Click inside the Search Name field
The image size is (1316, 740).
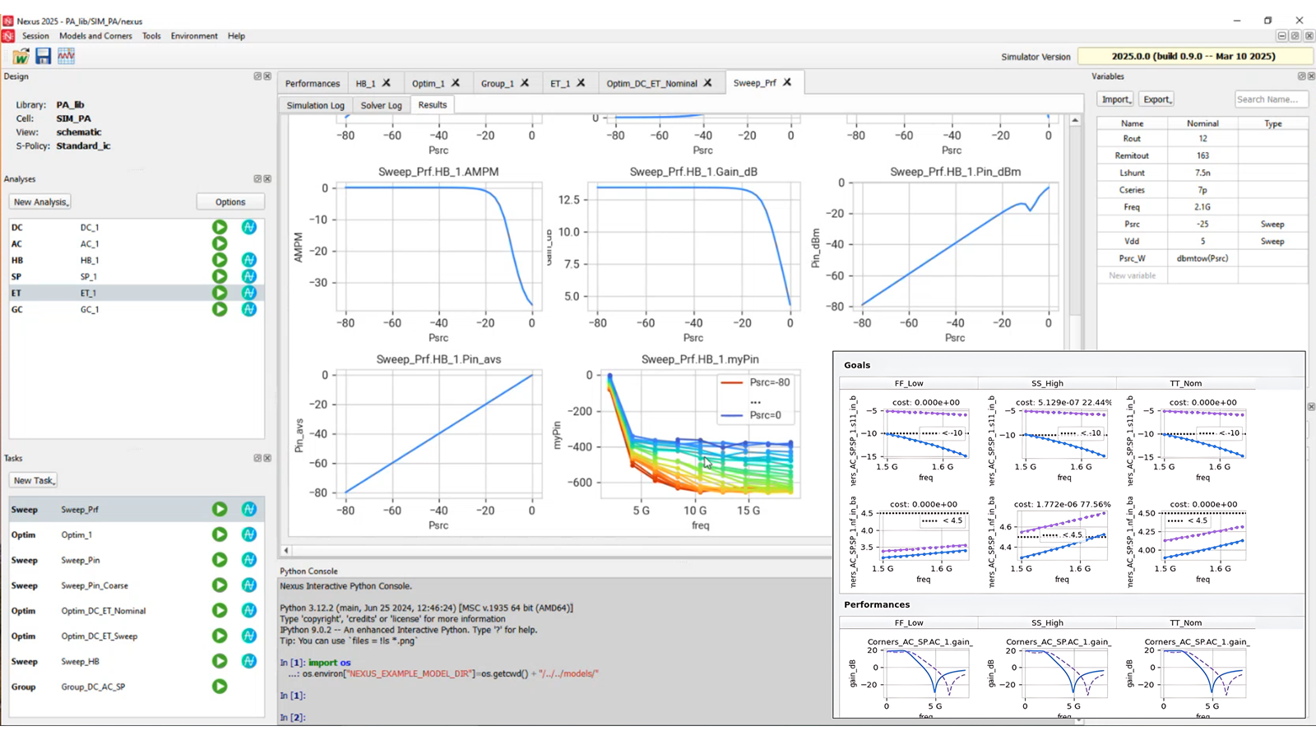1272,99
